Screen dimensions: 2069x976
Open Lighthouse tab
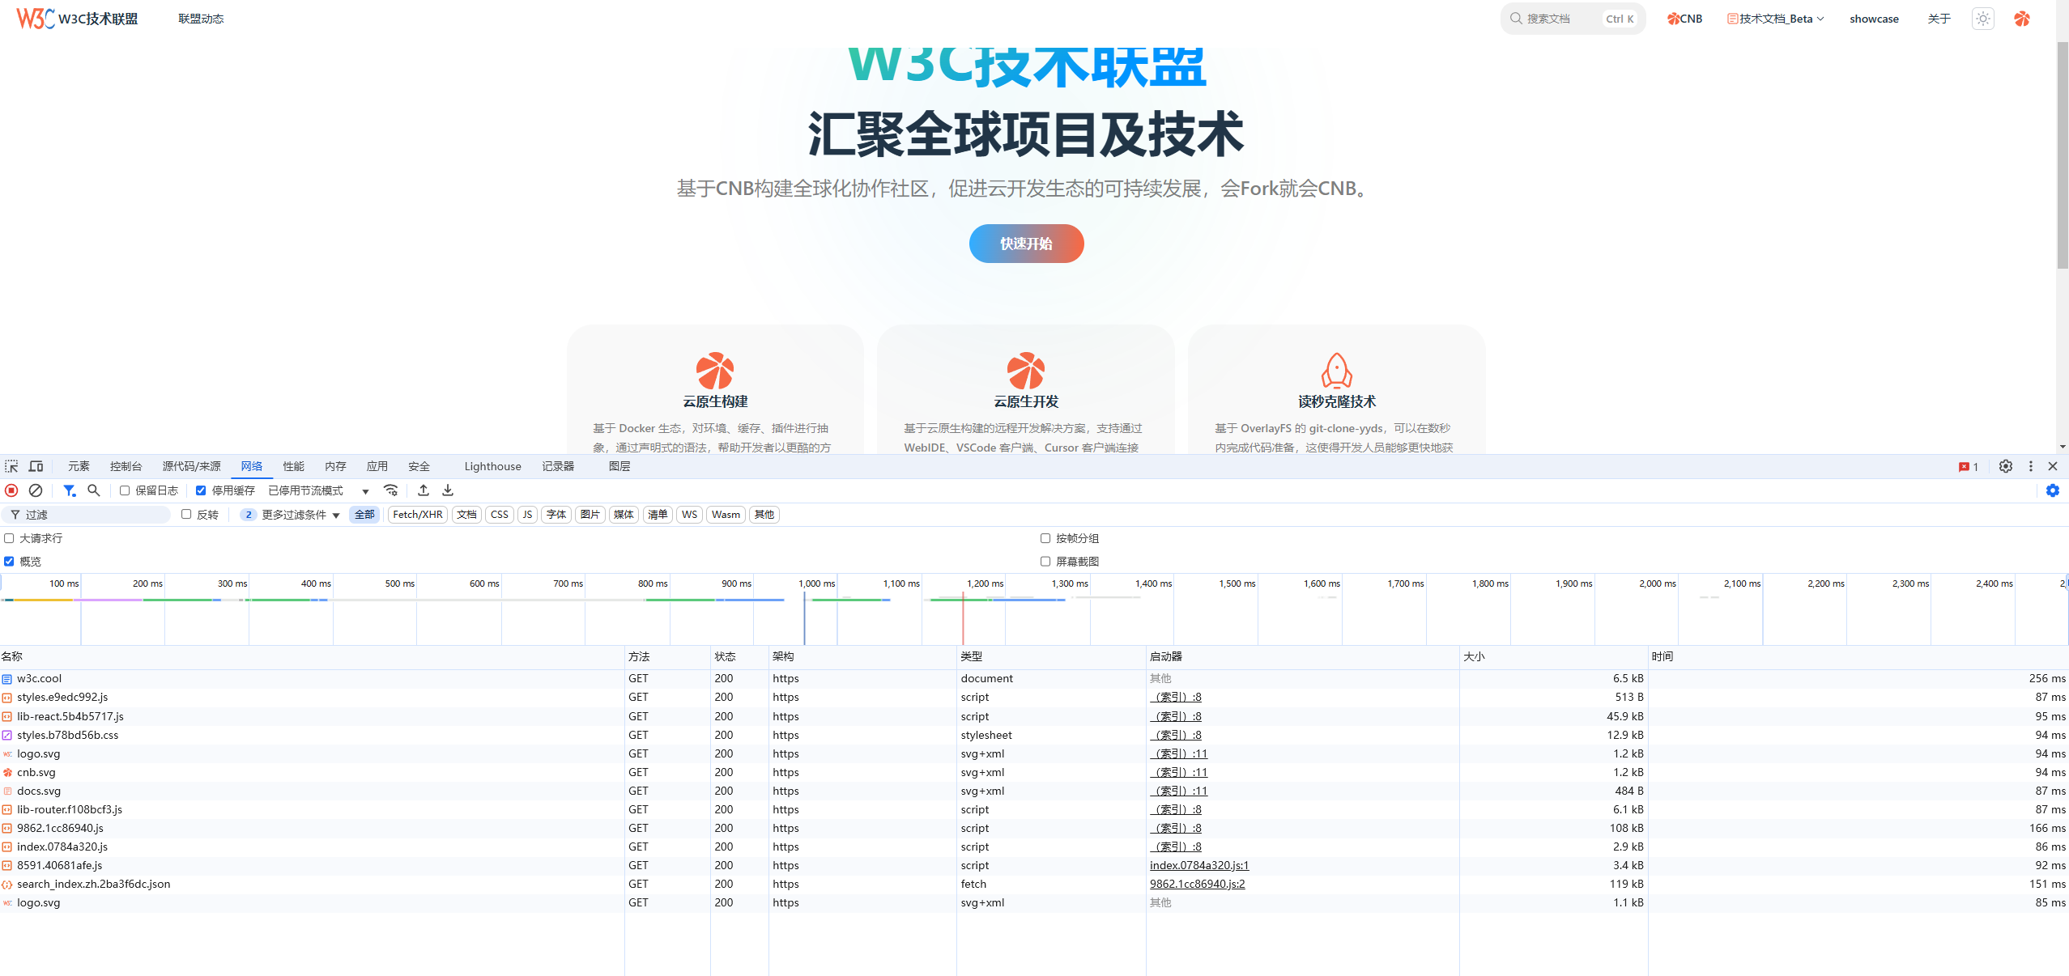click(x=492, y=466)
